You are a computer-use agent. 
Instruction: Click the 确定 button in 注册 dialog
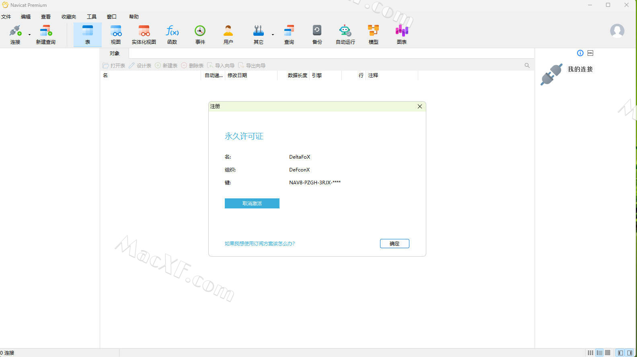(x=395, y=243)
